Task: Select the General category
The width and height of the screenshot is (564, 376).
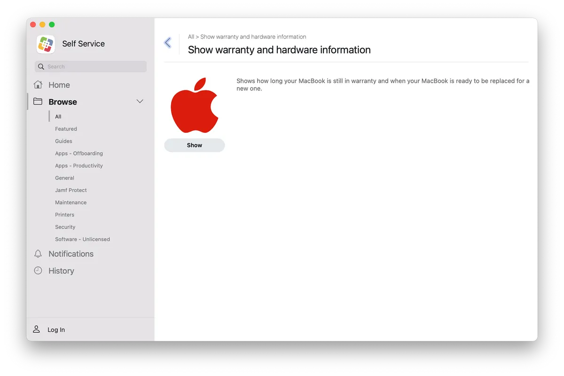Action: tap(64, 178)
